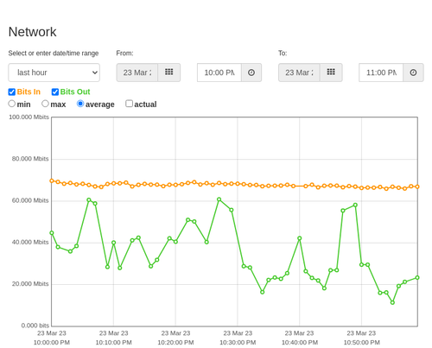Click the '10:10:00 PM' x-axis label
This screenshot has height=348, width=432.
[x=114, y=343]
